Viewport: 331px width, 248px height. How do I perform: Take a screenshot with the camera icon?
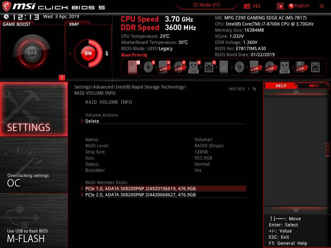point(247,6)
